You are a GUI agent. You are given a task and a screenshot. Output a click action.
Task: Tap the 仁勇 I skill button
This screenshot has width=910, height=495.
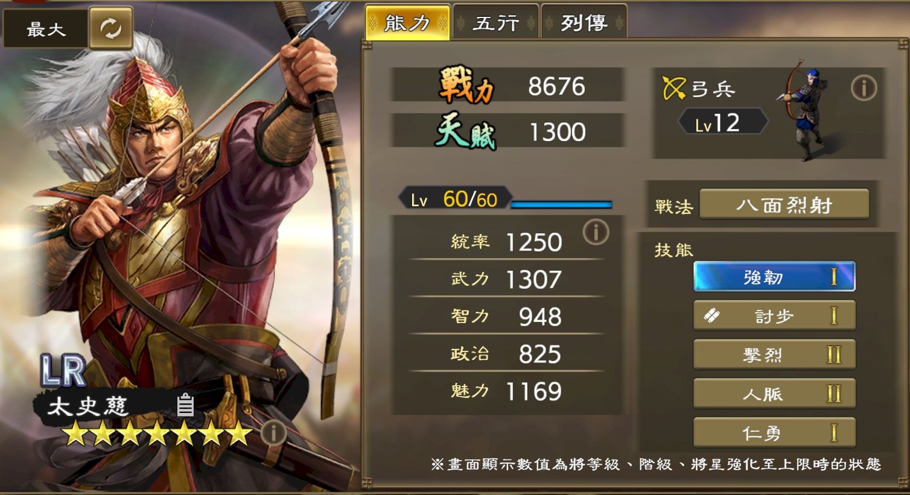774,432
